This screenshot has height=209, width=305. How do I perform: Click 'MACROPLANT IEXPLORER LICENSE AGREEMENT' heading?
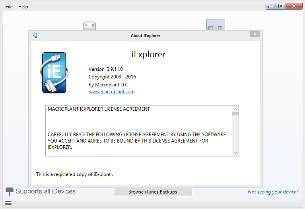99,109
